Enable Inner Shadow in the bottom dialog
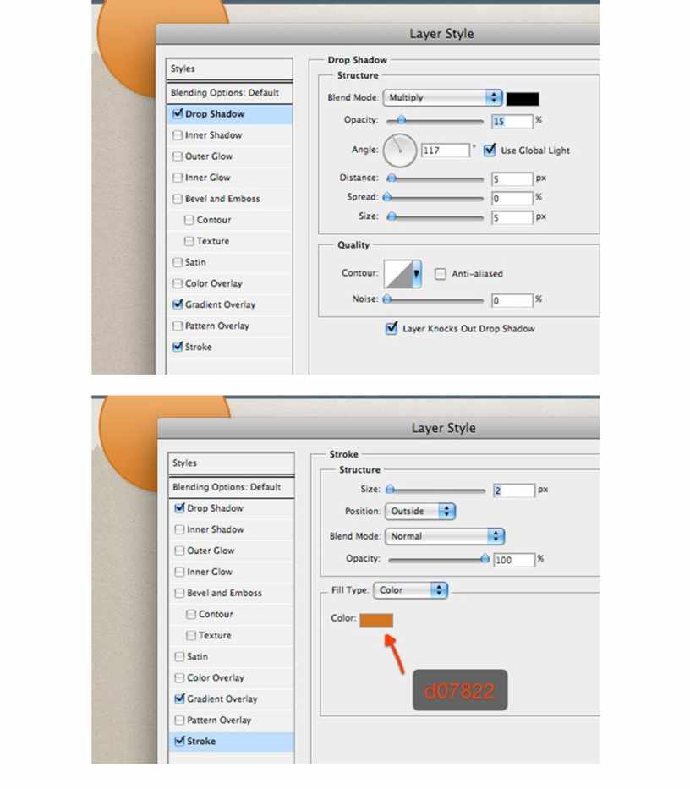 coord(179,529)
